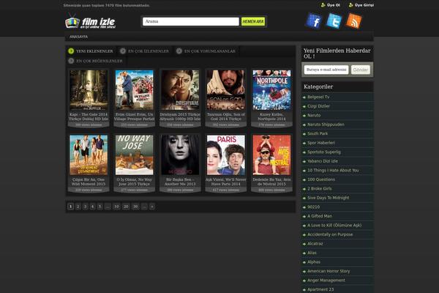Open the Alphas category
Screen dimensions: 439x293
coord(314,262)
